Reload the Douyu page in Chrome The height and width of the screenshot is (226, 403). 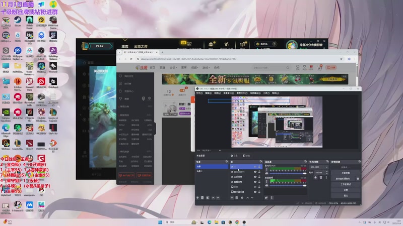(131, 59)
